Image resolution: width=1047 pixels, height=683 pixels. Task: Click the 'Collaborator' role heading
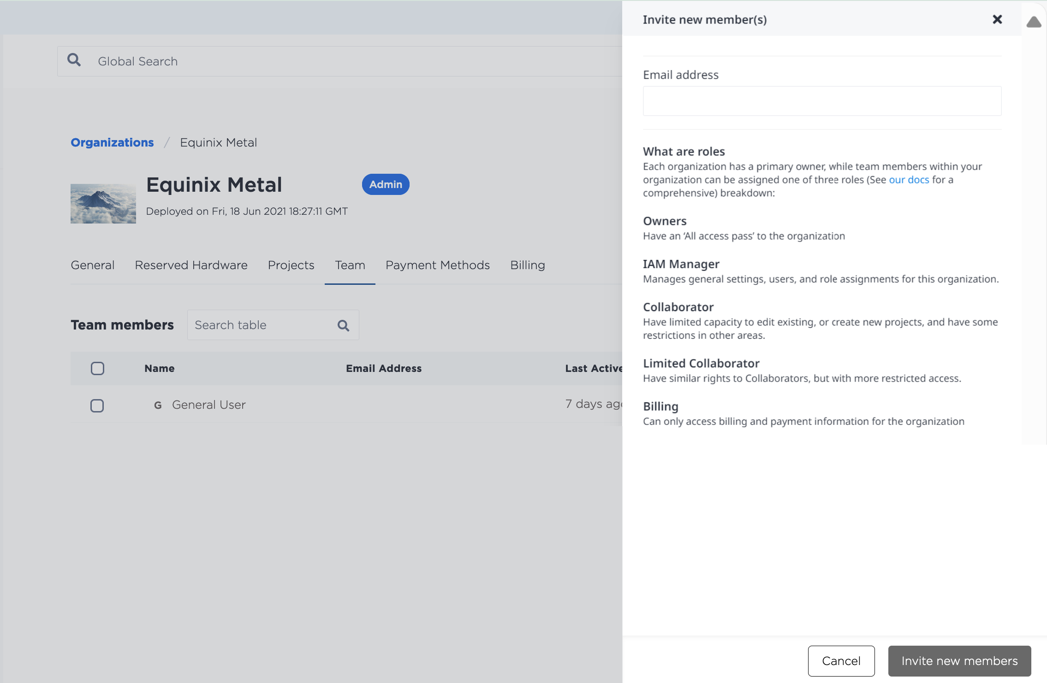pyautogui.click(x=678, y=307)
